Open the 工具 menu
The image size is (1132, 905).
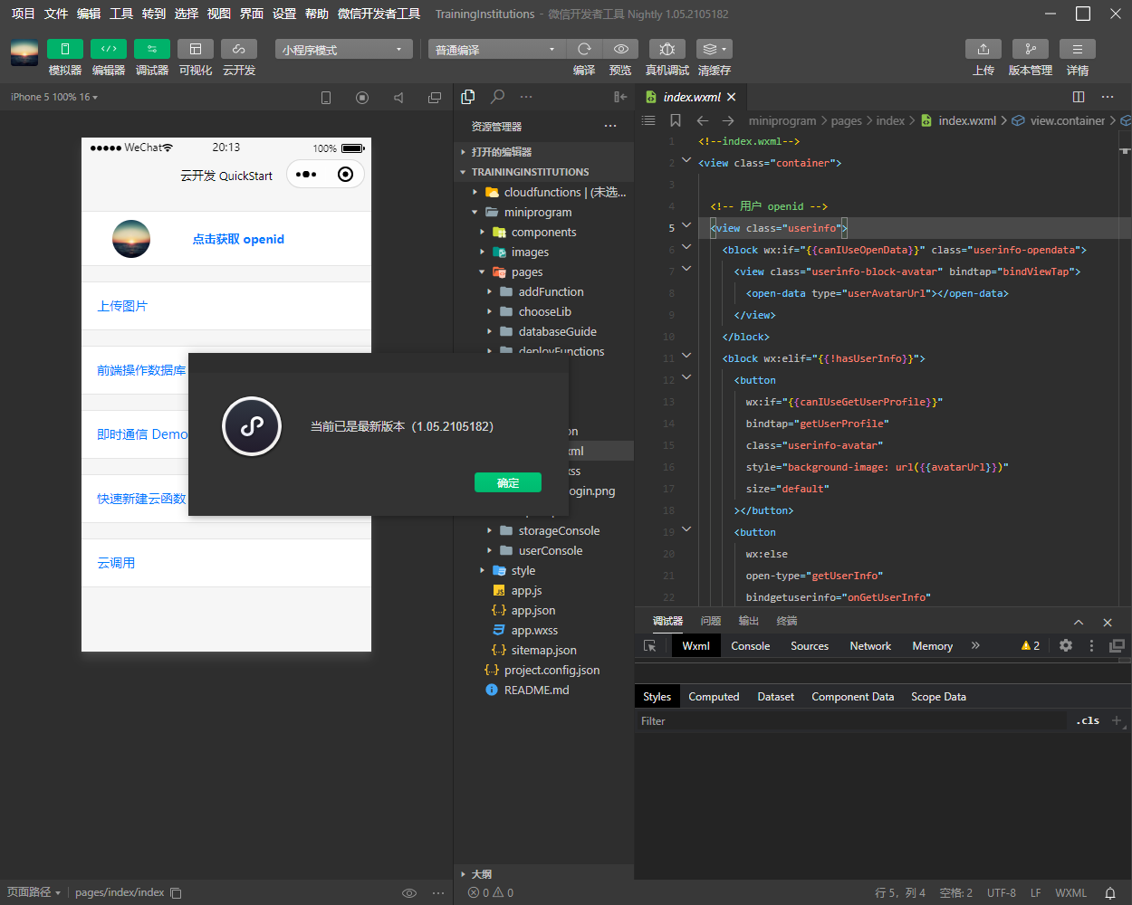(x=121, y=14)
